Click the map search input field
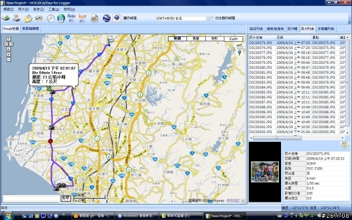This screenshot has width=352, height=220. point(31,198)
